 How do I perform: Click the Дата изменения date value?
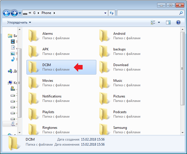click(x=93, y=144)
